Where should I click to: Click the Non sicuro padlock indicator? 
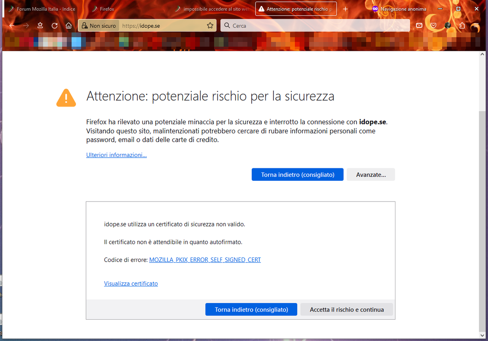click(x=99, y=26)
